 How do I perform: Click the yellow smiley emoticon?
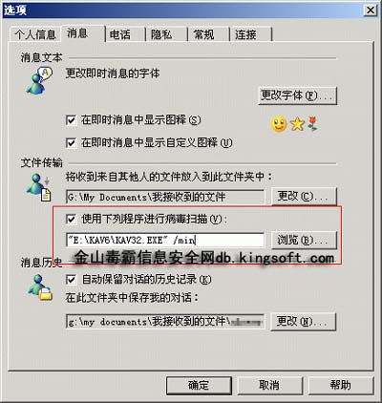[279, 124]
